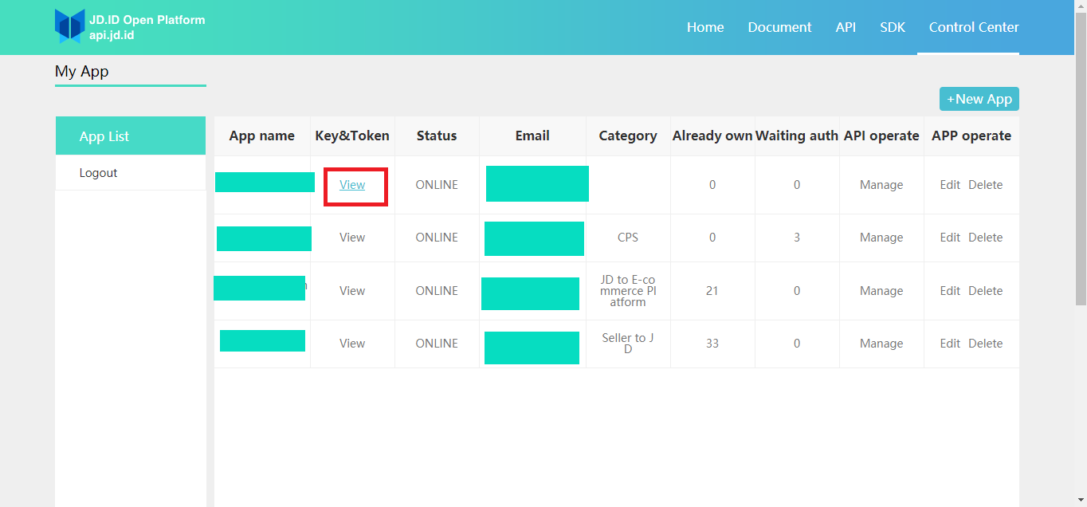The image size is (1087, 507).
Task: Click the JD to E-commerce Platform category cell
Action: coord(628,291)
